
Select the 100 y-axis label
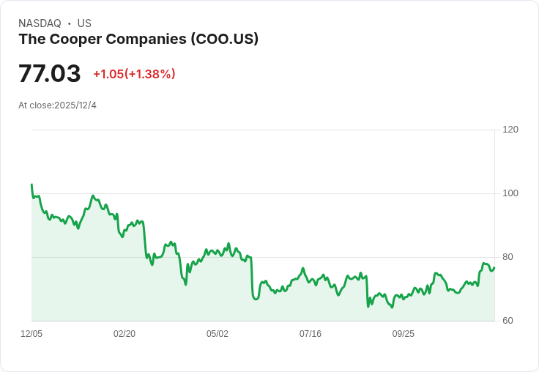(x=510, y=193)
